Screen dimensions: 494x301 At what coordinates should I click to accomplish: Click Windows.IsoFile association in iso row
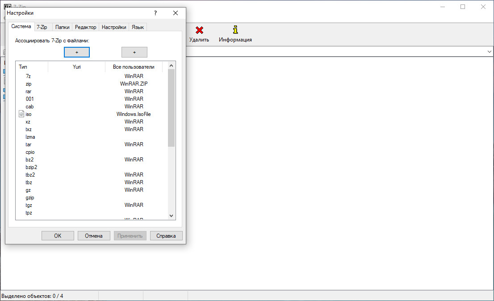coord(134,114)
